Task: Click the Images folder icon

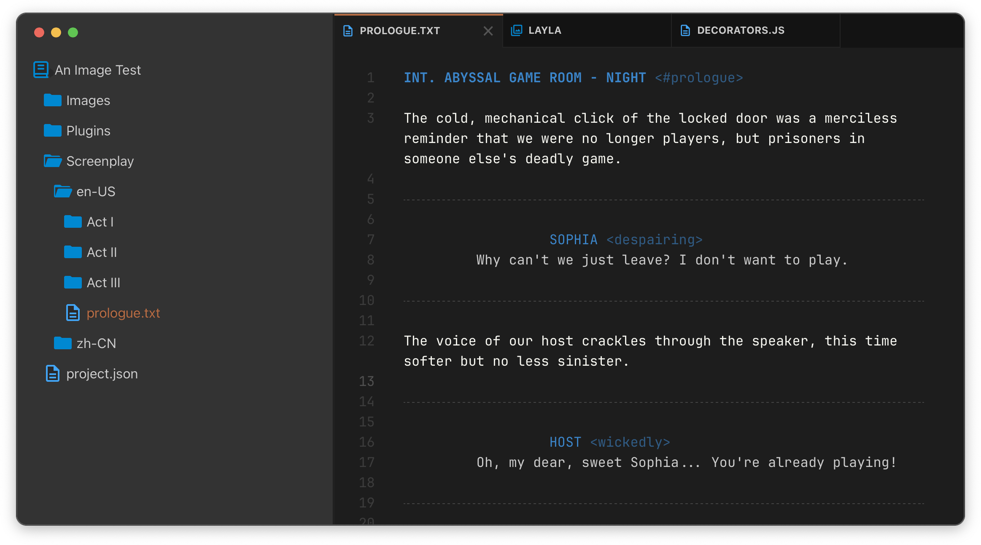Action: [x=53, y=100]
